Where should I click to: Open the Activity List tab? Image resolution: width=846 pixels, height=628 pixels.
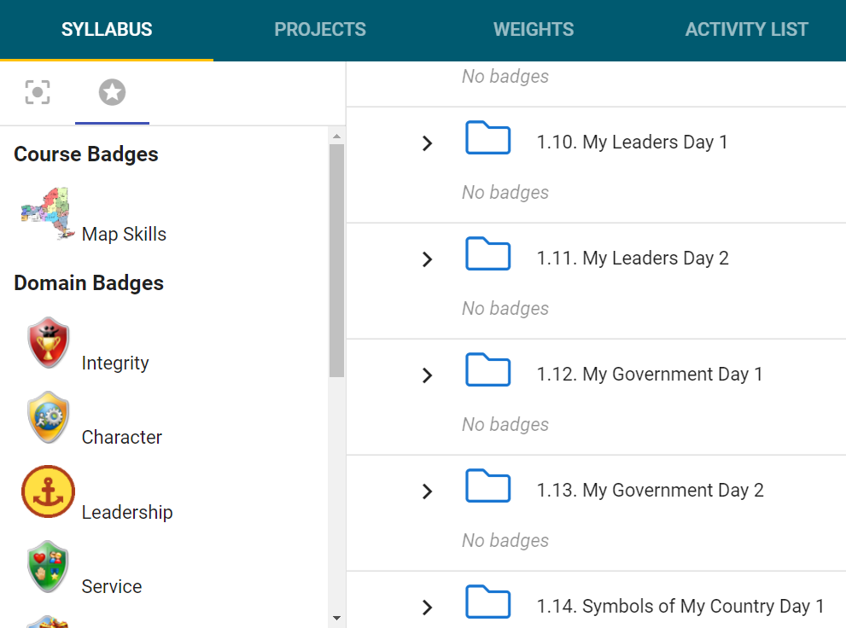(x=747, y=30)
